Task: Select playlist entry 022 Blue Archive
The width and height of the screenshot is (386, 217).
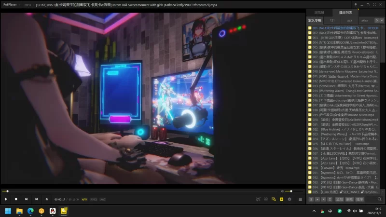Action: click(x=344, y=129)
